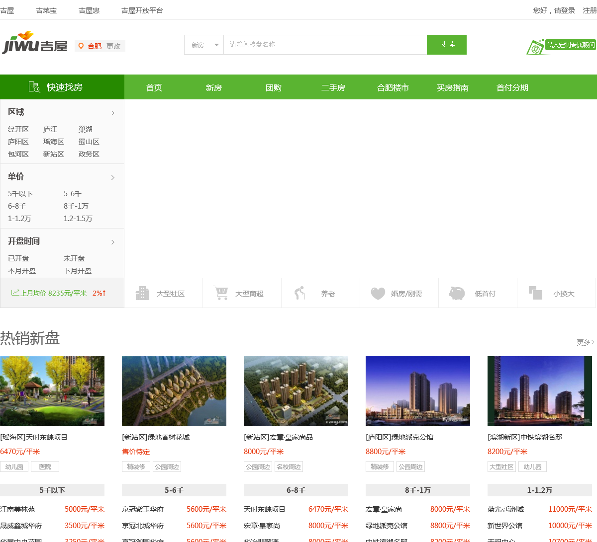Filter by 下月开盘
Viewport: 597px width, 542px height.
(x=78, y=271)
